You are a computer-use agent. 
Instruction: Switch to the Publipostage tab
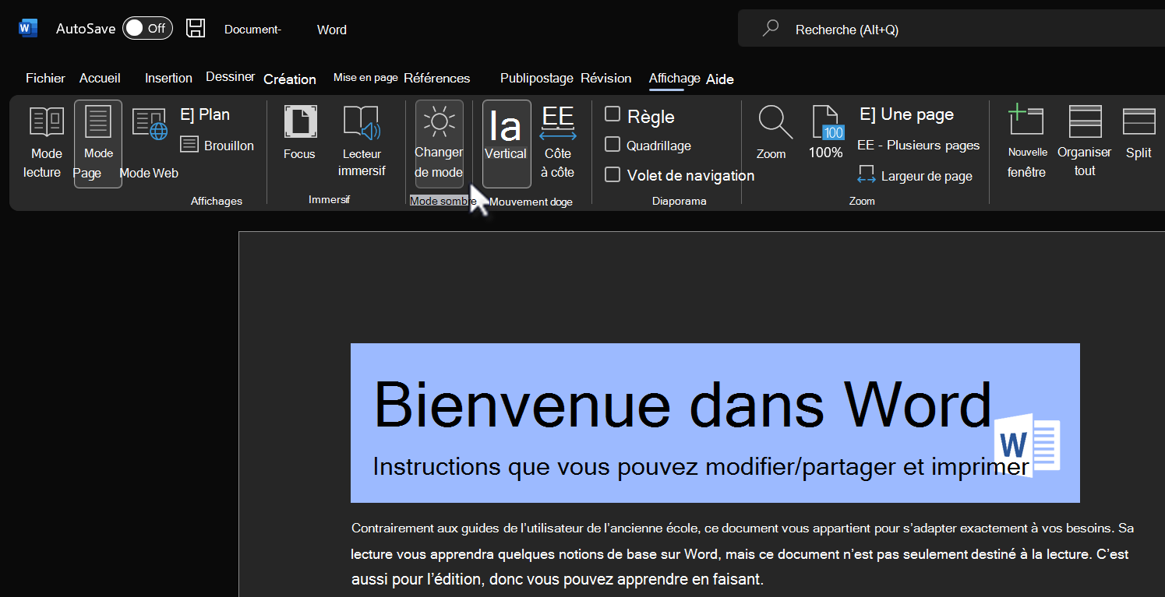click(x=537, y=78)
